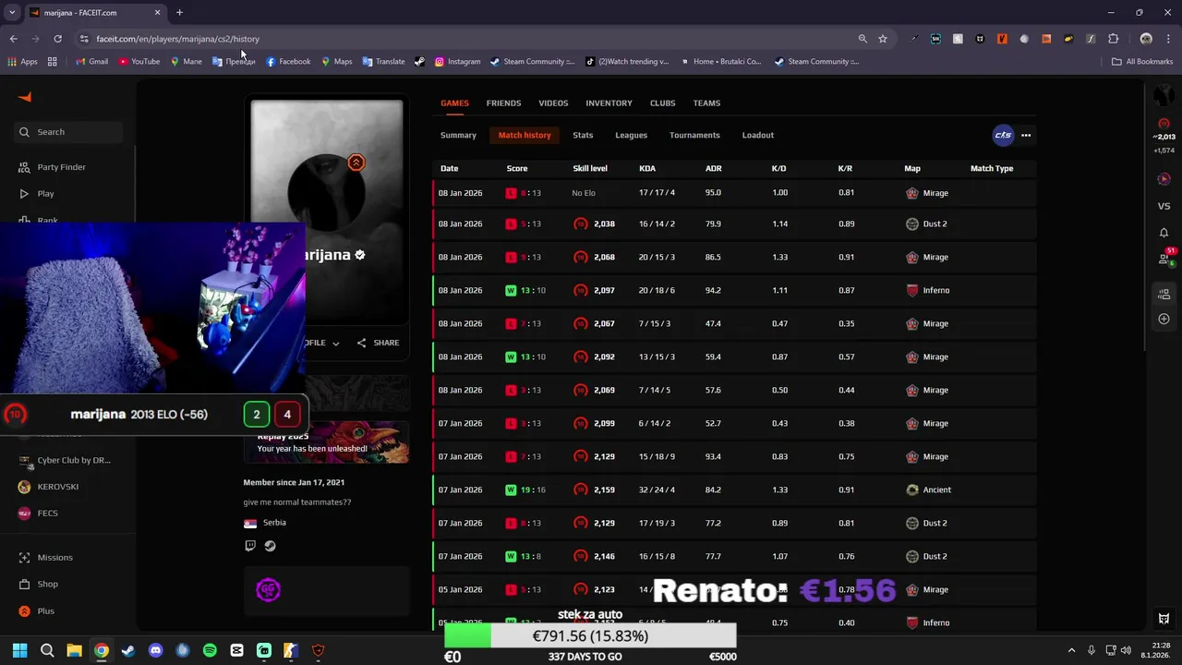1182x665 pixels.
Task: Open the Loadout sub-tab
Action: (x=757, y=135)
